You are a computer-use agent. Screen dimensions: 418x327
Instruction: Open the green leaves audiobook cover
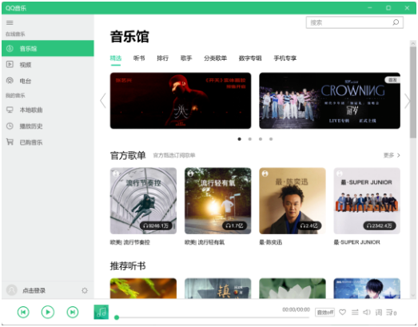tap(143, 289)
